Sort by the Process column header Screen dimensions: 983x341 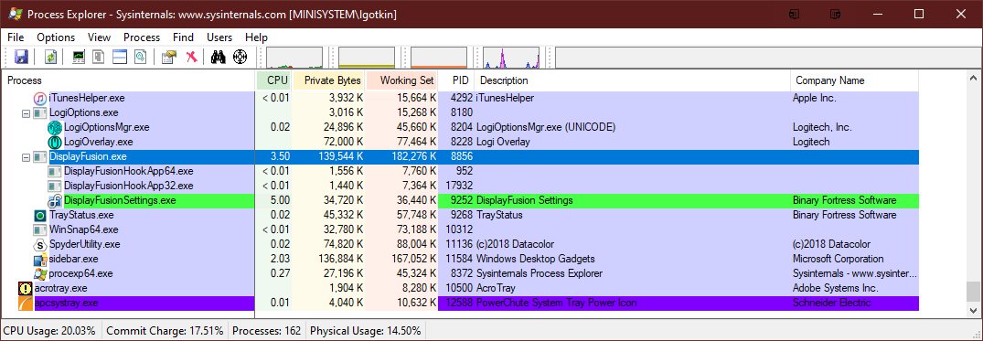pos(129,80)
